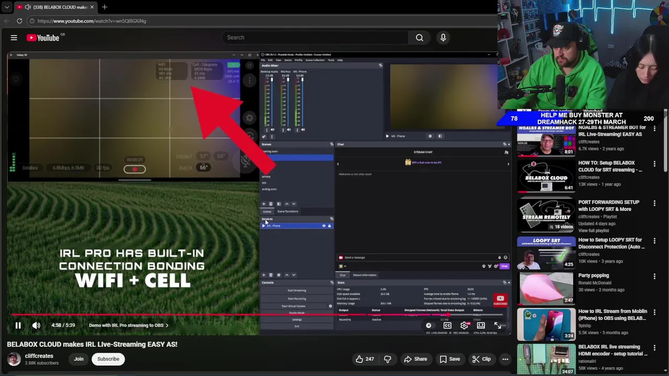Expand the chapter 'Demo with IRL Pro streaming to OBS'
The width and height of the screenshot is (669, 376).
(129, 325)
